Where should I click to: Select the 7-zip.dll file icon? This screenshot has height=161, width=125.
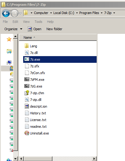point(27,99)
